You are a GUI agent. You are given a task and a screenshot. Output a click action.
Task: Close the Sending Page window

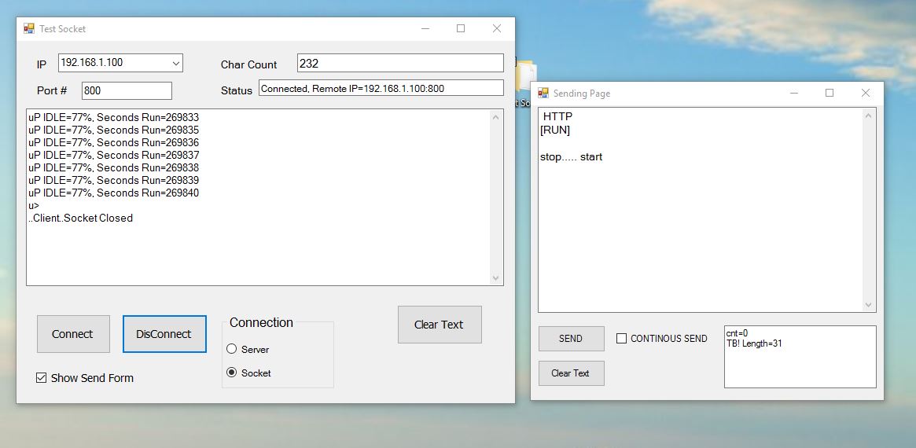pos(866,93)
